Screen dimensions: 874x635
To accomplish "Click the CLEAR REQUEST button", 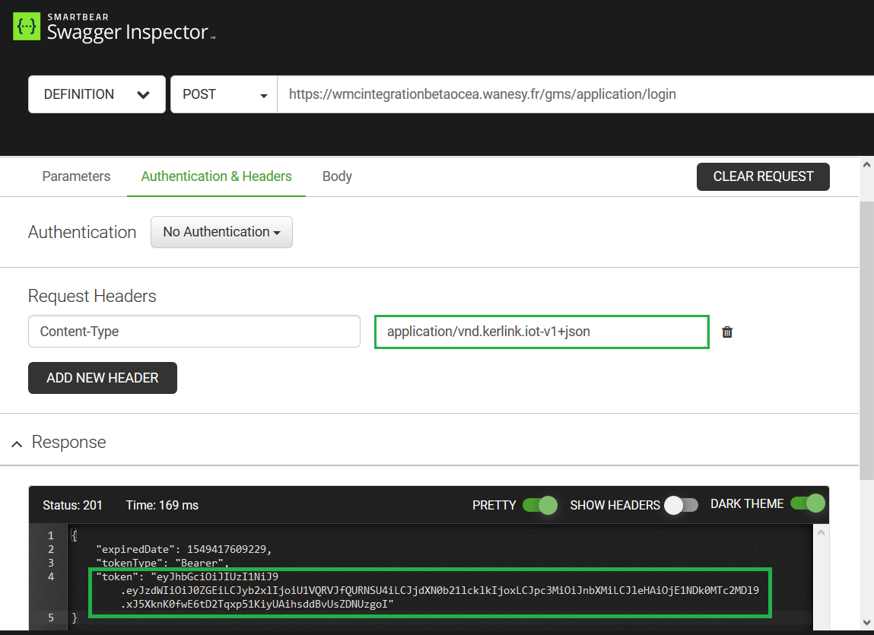I will [x=763, y=176].
